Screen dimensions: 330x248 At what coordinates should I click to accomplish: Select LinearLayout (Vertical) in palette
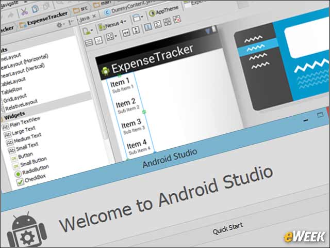click(22, 72)
